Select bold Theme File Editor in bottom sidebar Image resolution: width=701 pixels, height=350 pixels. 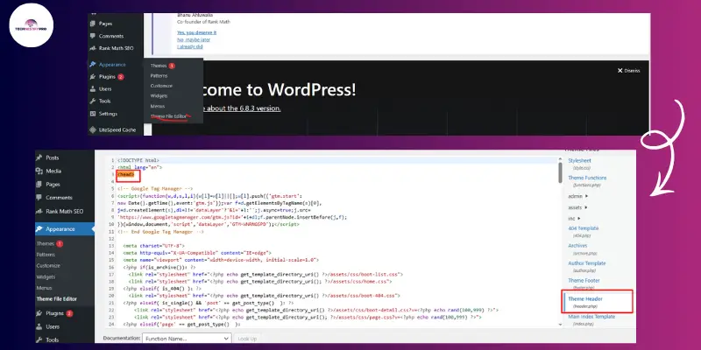coord(57,299)
